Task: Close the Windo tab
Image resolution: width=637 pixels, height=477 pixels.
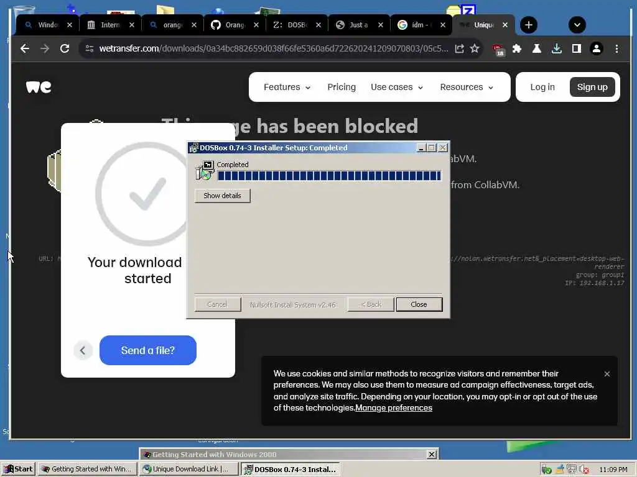Action: (70, 25)
